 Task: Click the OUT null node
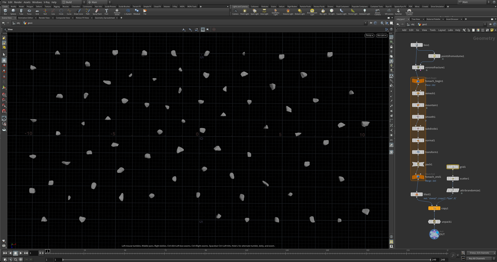(434, 234)
